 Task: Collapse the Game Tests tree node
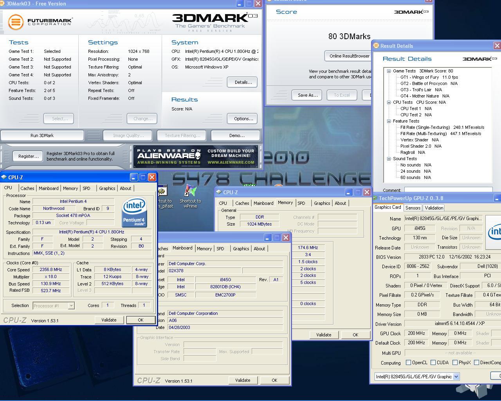click(389, 71)
